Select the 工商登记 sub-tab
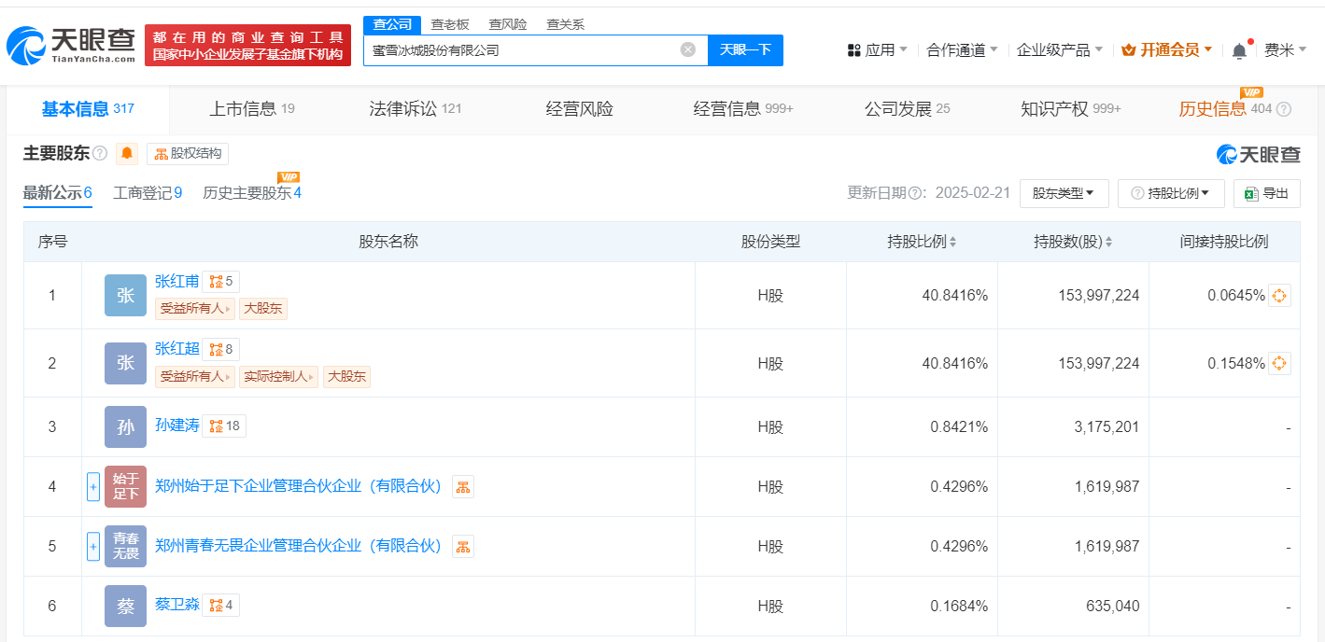Viewport: 1325px width, 642px height. tap(148, 193)
